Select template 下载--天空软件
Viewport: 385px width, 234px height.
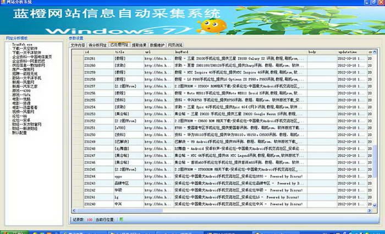point(25,48)
